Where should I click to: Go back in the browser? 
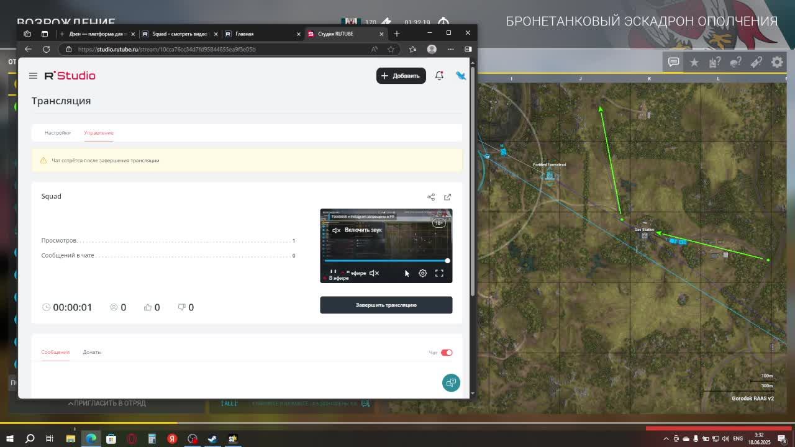(28, 49)
